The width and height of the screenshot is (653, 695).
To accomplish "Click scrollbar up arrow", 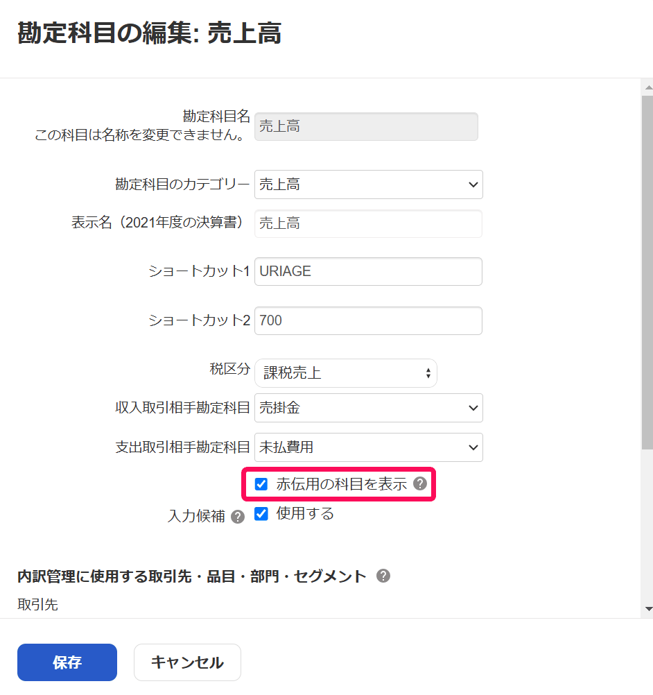I will [x=649, y=87].
